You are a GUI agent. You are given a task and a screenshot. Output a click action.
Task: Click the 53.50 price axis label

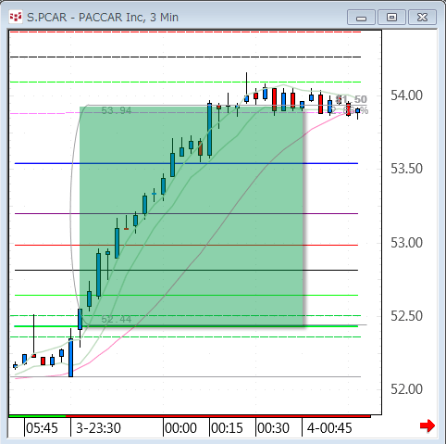click(x=406, y=169)
